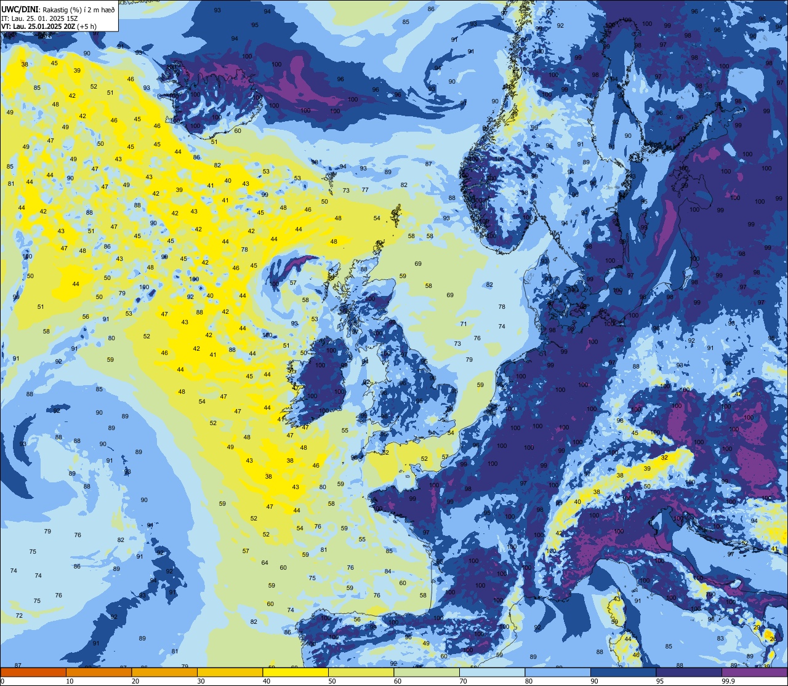788x686 pixels.
Task: Click the legend scale label 99.9
Action: [x=729, y=681]
